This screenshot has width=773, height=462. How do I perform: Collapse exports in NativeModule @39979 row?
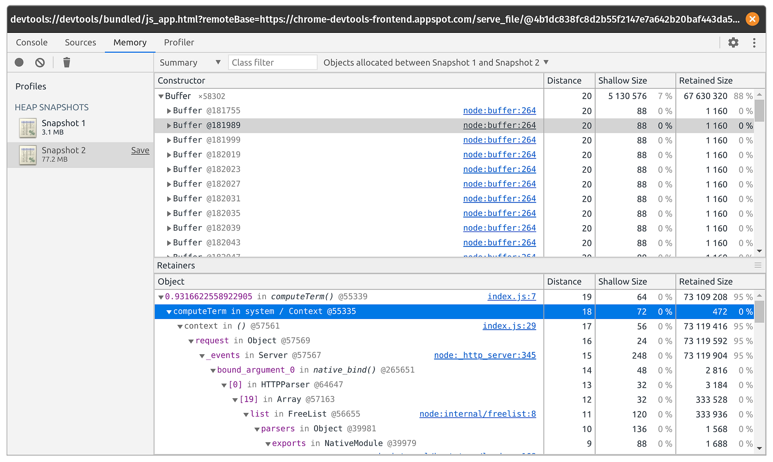tap(268, 444)
